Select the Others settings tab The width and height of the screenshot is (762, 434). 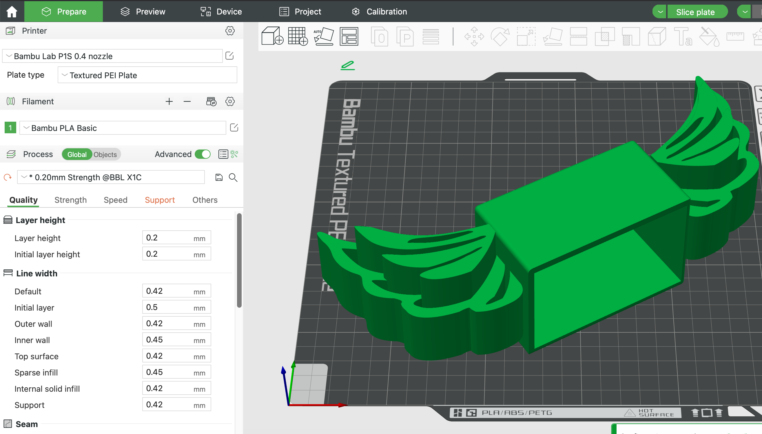tap(205, 200)
